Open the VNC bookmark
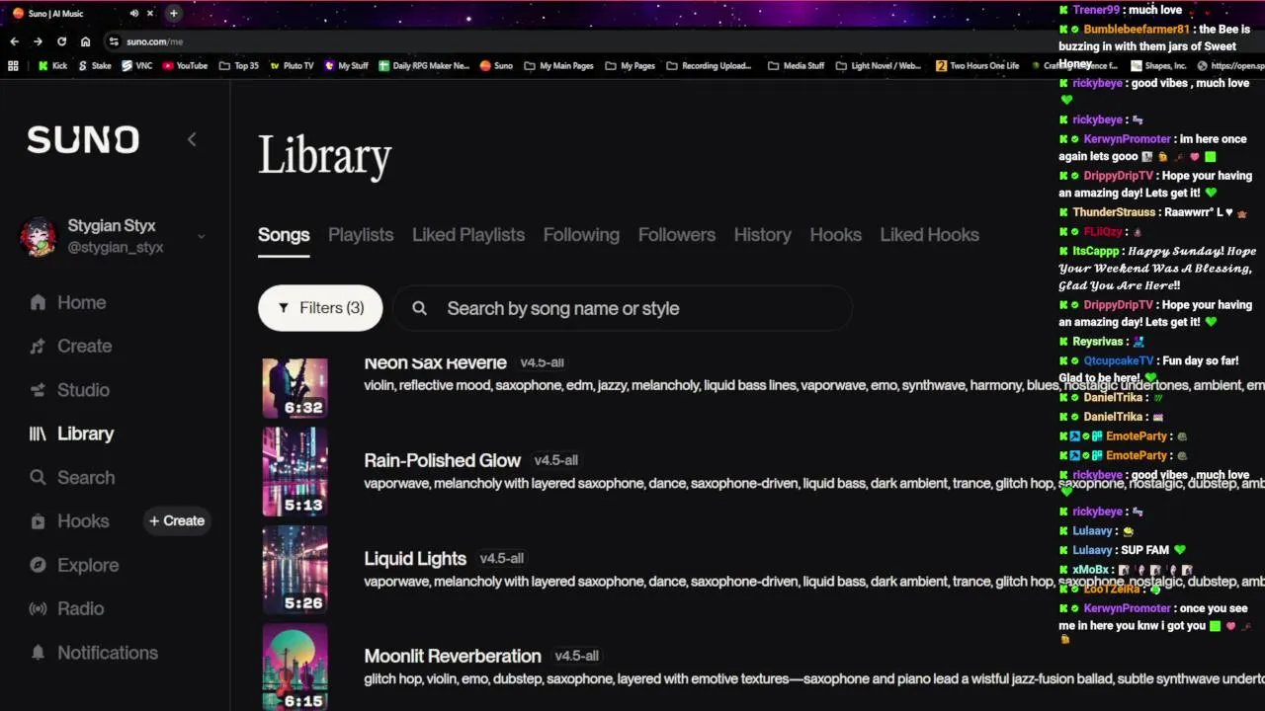 tap(137, 66)
